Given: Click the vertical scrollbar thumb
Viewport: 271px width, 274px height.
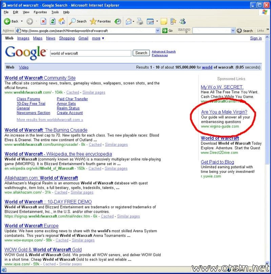Looking at the screenshot, I should [267, 101].
